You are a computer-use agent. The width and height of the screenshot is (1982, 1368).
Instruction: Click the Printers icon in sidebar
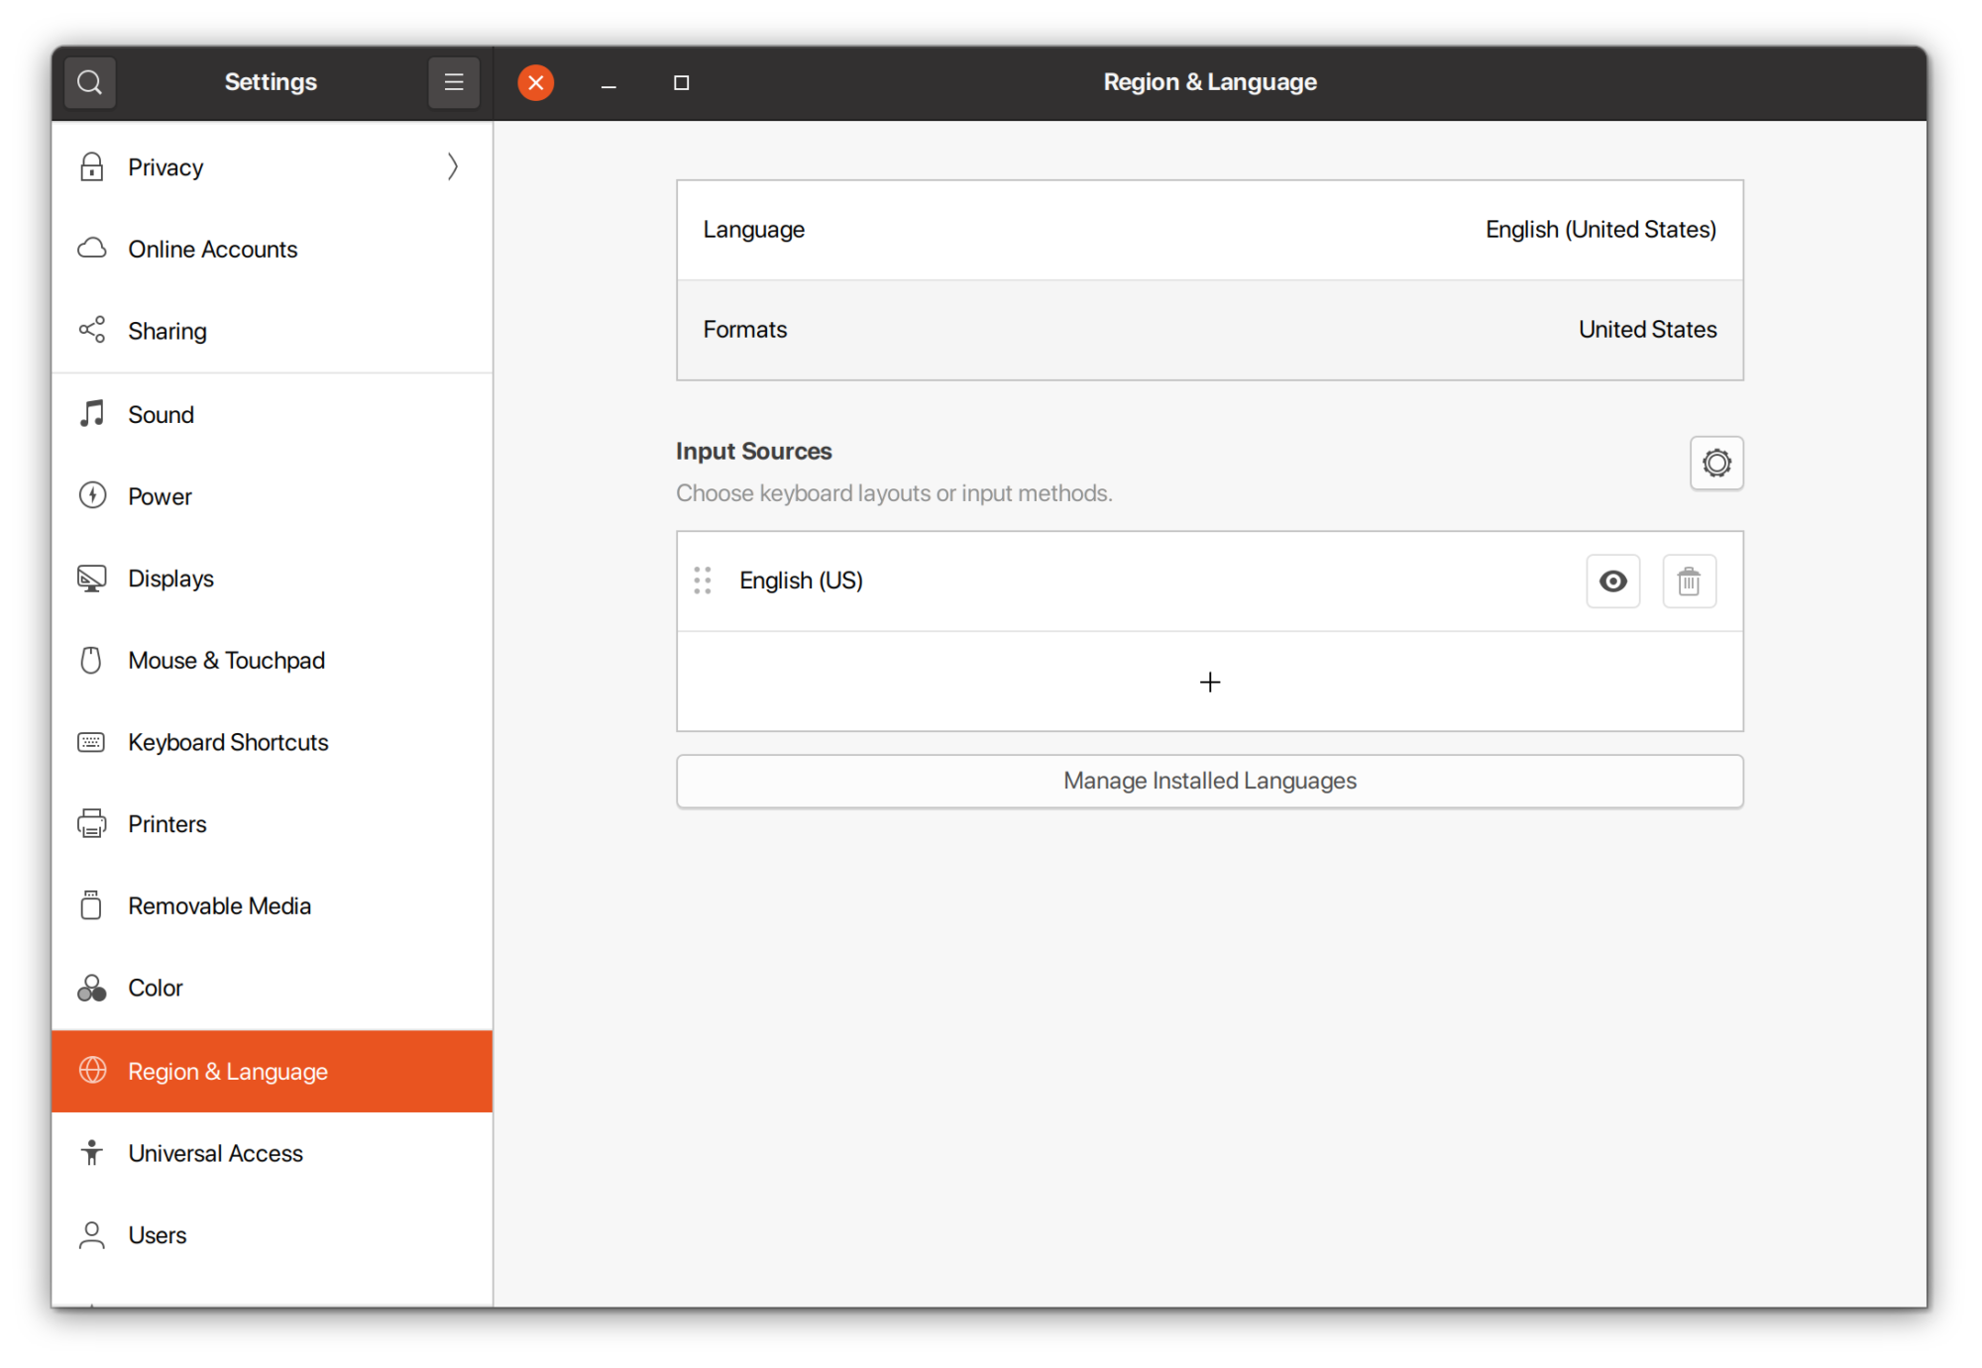click(x=92, y=824)
